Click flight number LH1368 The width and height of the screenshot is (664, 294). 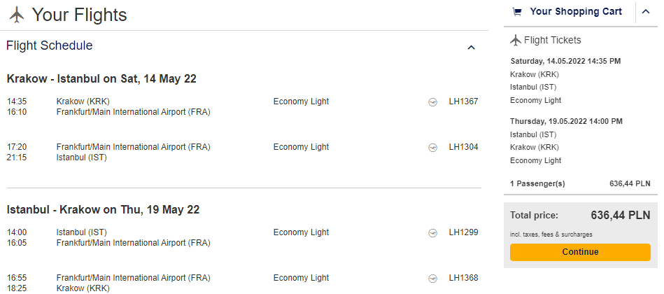point(463,278)
